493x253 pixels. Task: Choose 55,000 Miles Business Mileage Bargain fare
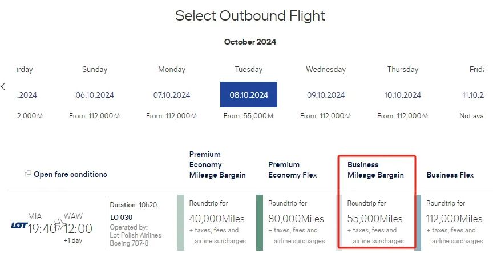tap(375, 223)
